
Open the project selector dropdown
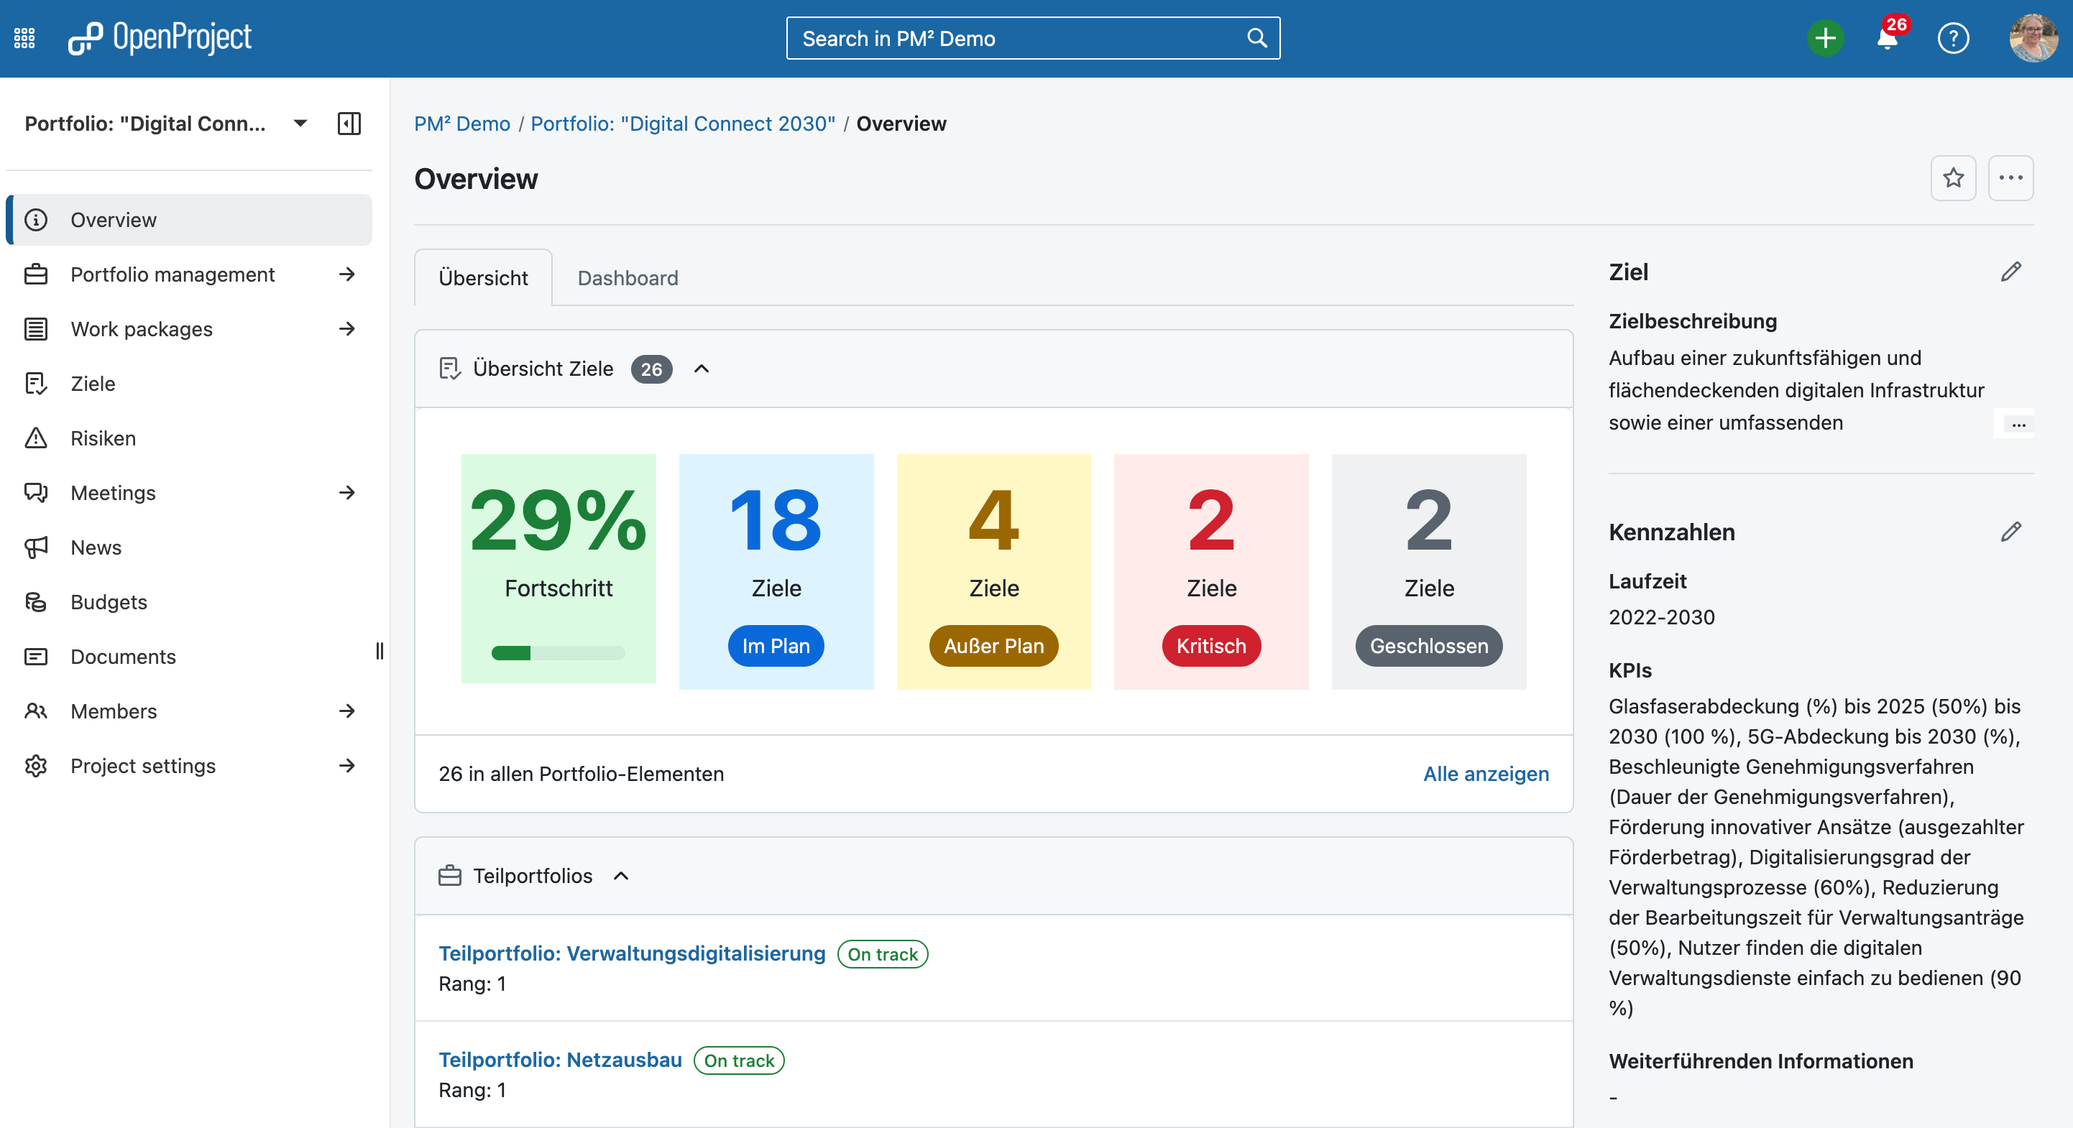(300, 123)
